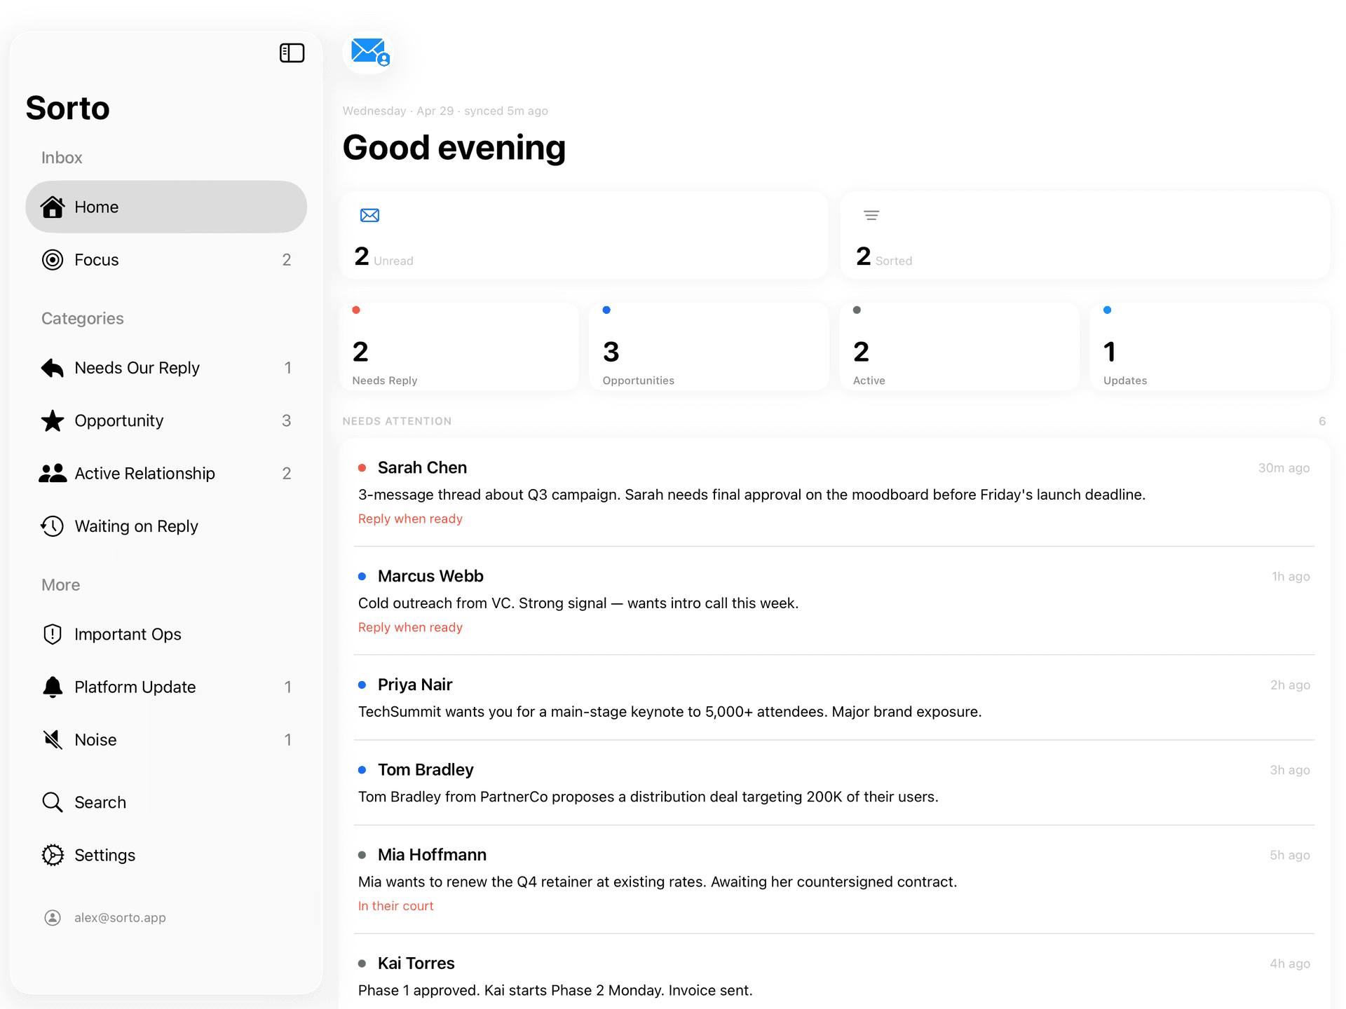The width and height of the screenshot is (1346, 1009).
Task: Open Sarah Chen's message
Action: click(834, 493)
